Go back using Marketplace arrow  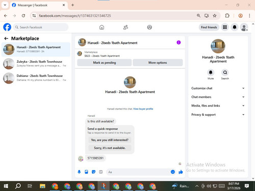click(x=6, y=39)
